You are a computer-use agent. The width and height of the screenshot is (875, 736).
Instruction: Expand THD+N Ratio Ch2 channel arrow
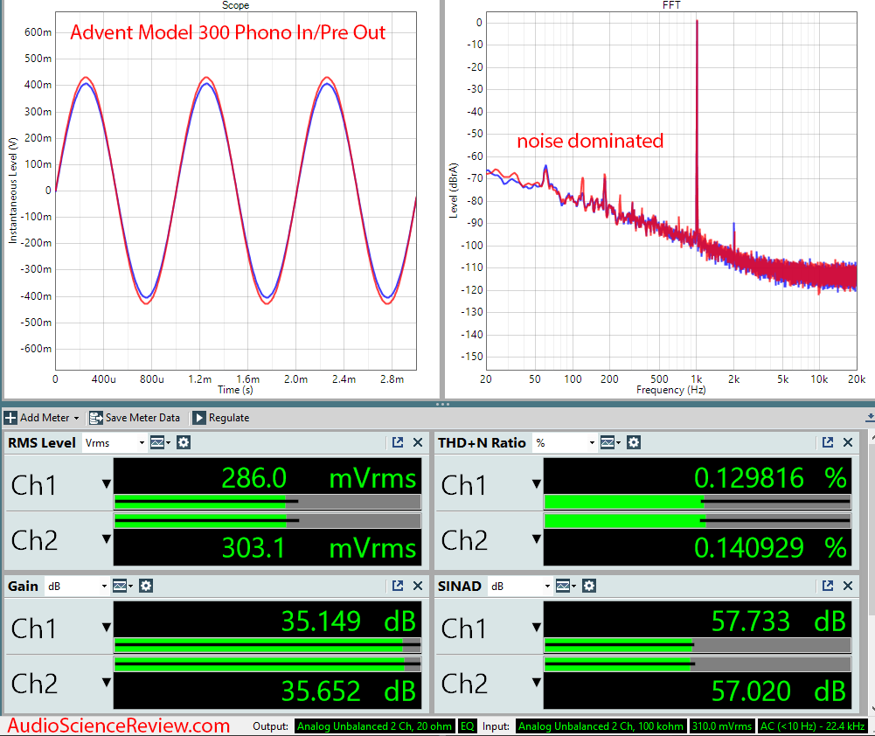[536, 539]
